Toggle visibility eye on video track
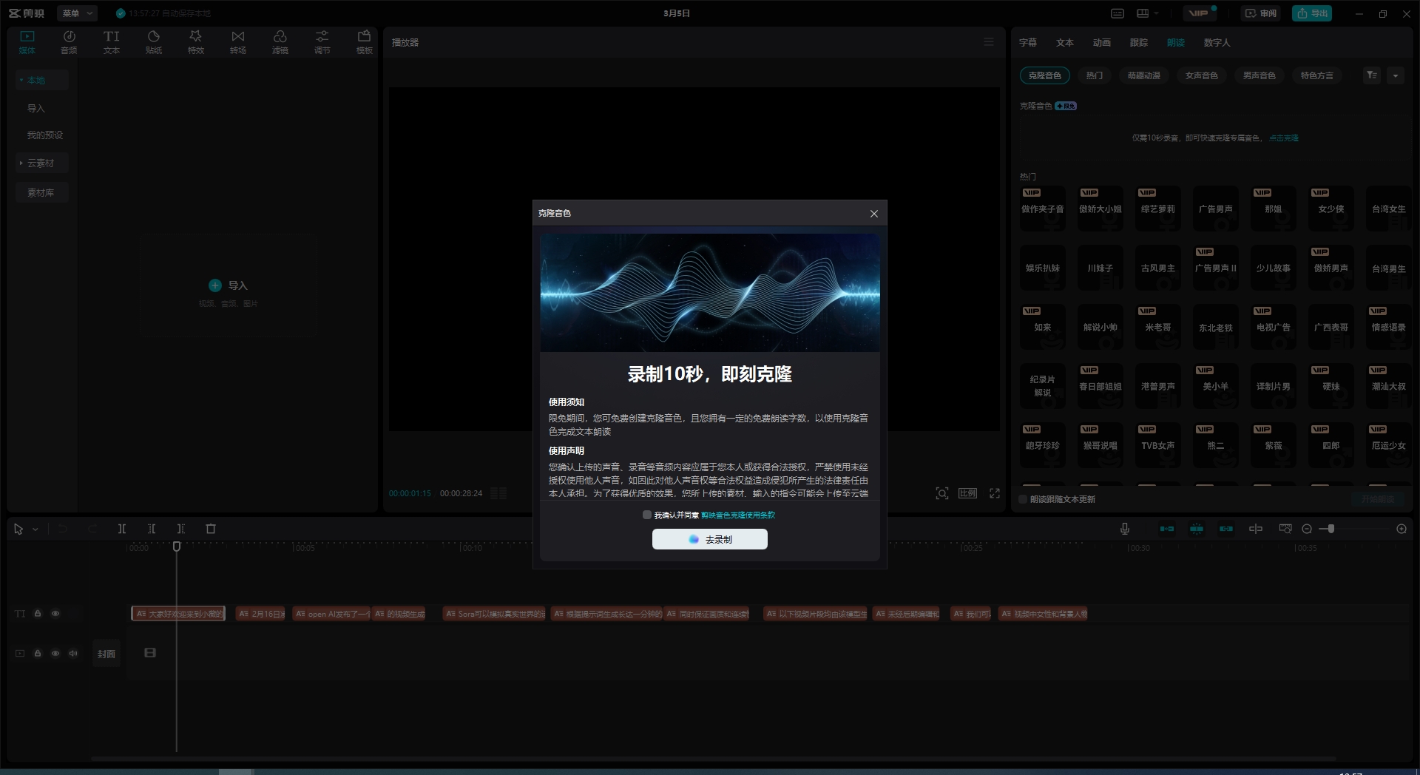 pyautogui.click(x=55, y=654)
